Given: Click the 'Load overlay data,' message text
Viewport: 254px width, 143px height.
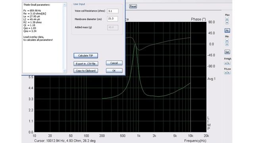Looking at the screenshot, I should click(33, 37).
